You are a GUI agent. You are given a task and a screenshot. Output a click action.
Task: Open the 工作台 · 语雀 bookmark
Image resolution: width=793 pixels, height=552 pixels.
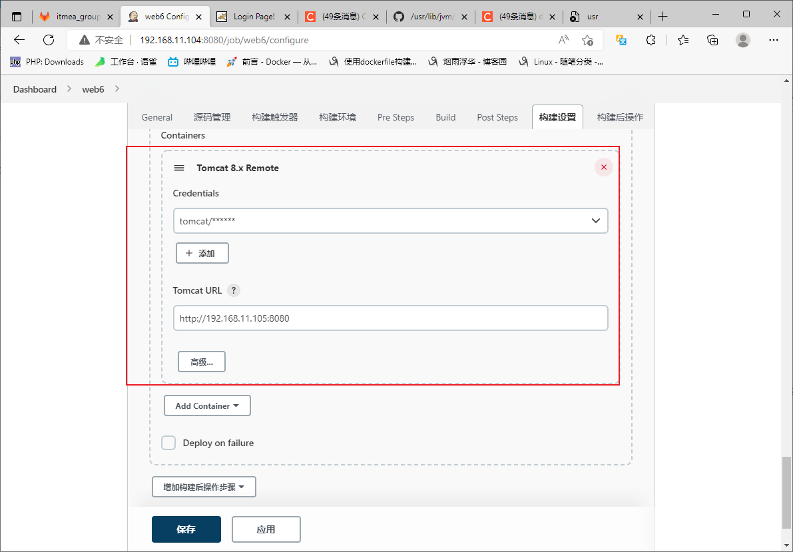126,62
